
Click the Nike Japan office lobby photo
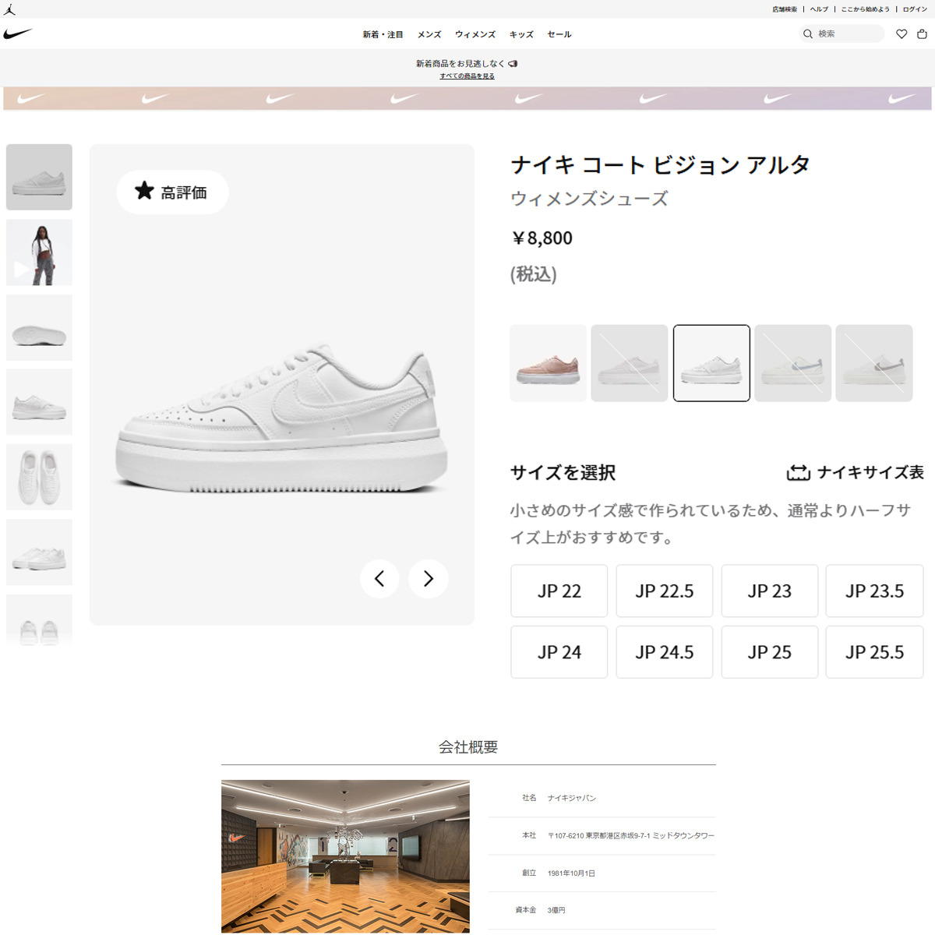pos(345,856)
